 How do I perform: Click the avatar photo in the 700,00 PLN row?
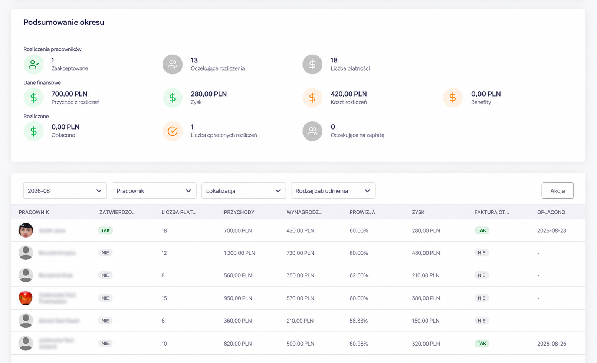point(26,230)
